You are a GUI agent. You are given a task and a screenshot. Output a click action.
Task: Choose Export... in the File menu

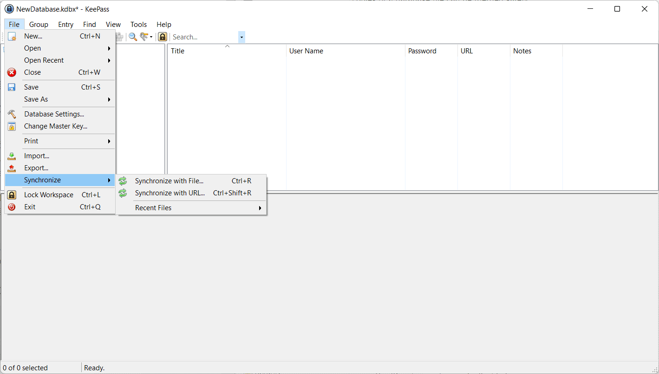click(60, 168)
